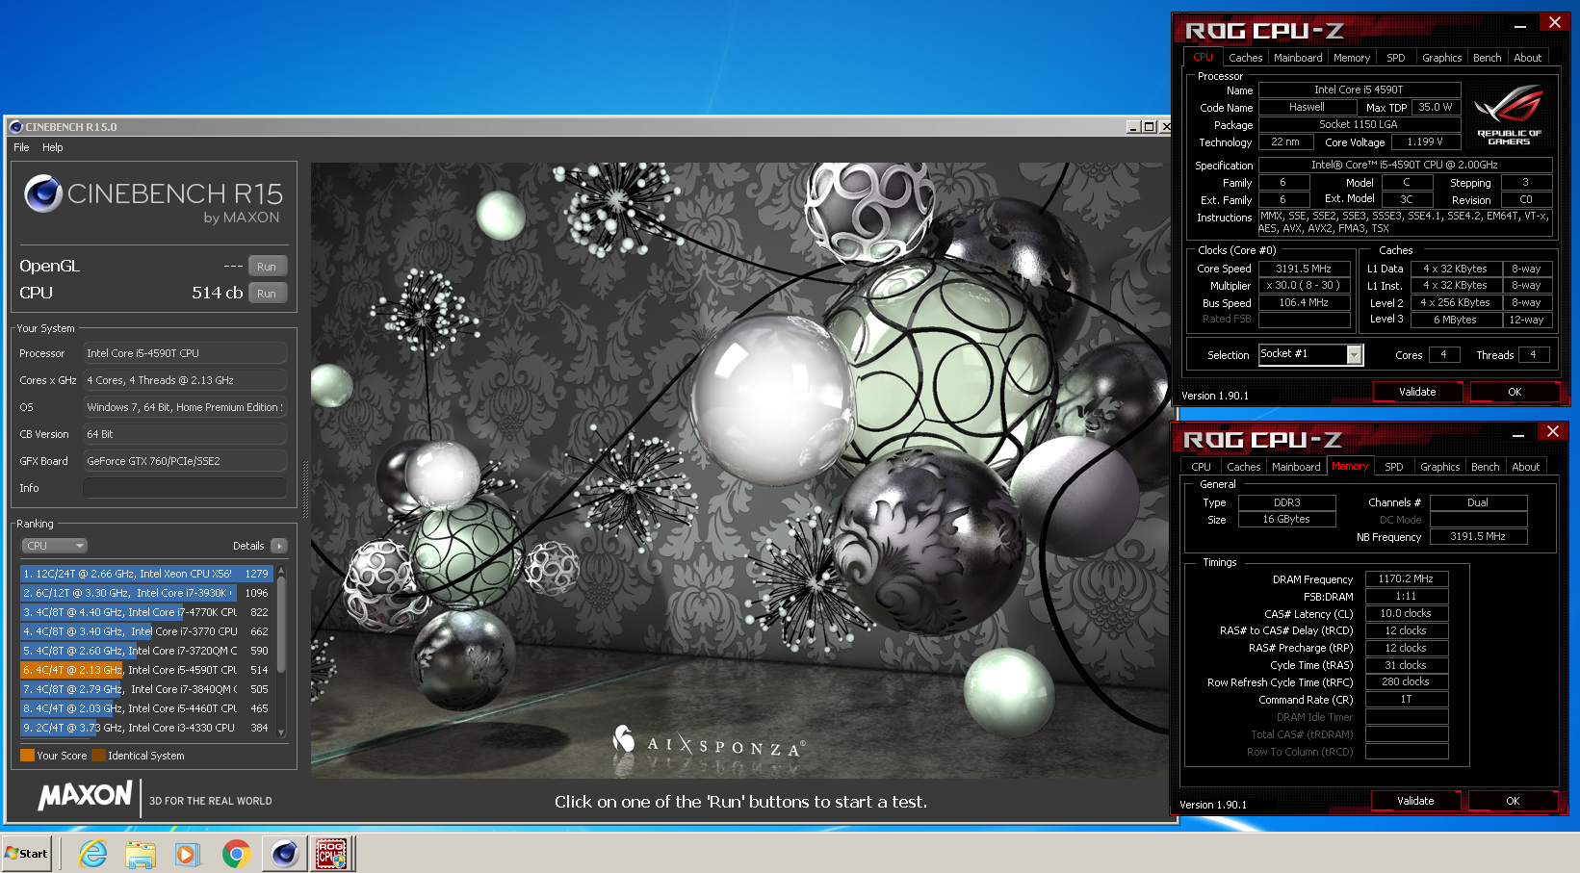1580x873 pixels.
Task: Select the Core i7-3720QM ranking entry
Action: [x=146, y=651]
